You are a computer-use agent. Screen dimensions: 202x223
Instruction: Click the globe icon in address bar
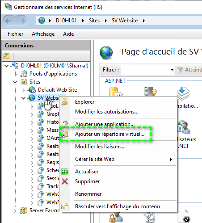[x=42, y=21]
